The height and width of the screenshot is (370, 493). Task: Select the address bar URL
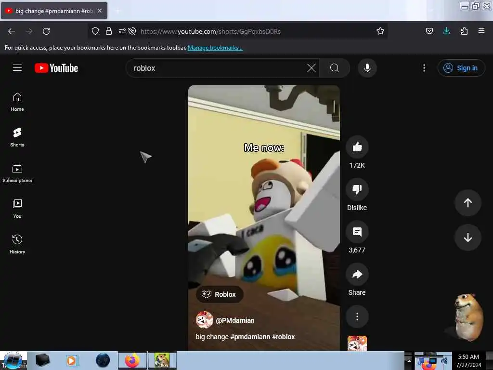click(x=210, y=31)
